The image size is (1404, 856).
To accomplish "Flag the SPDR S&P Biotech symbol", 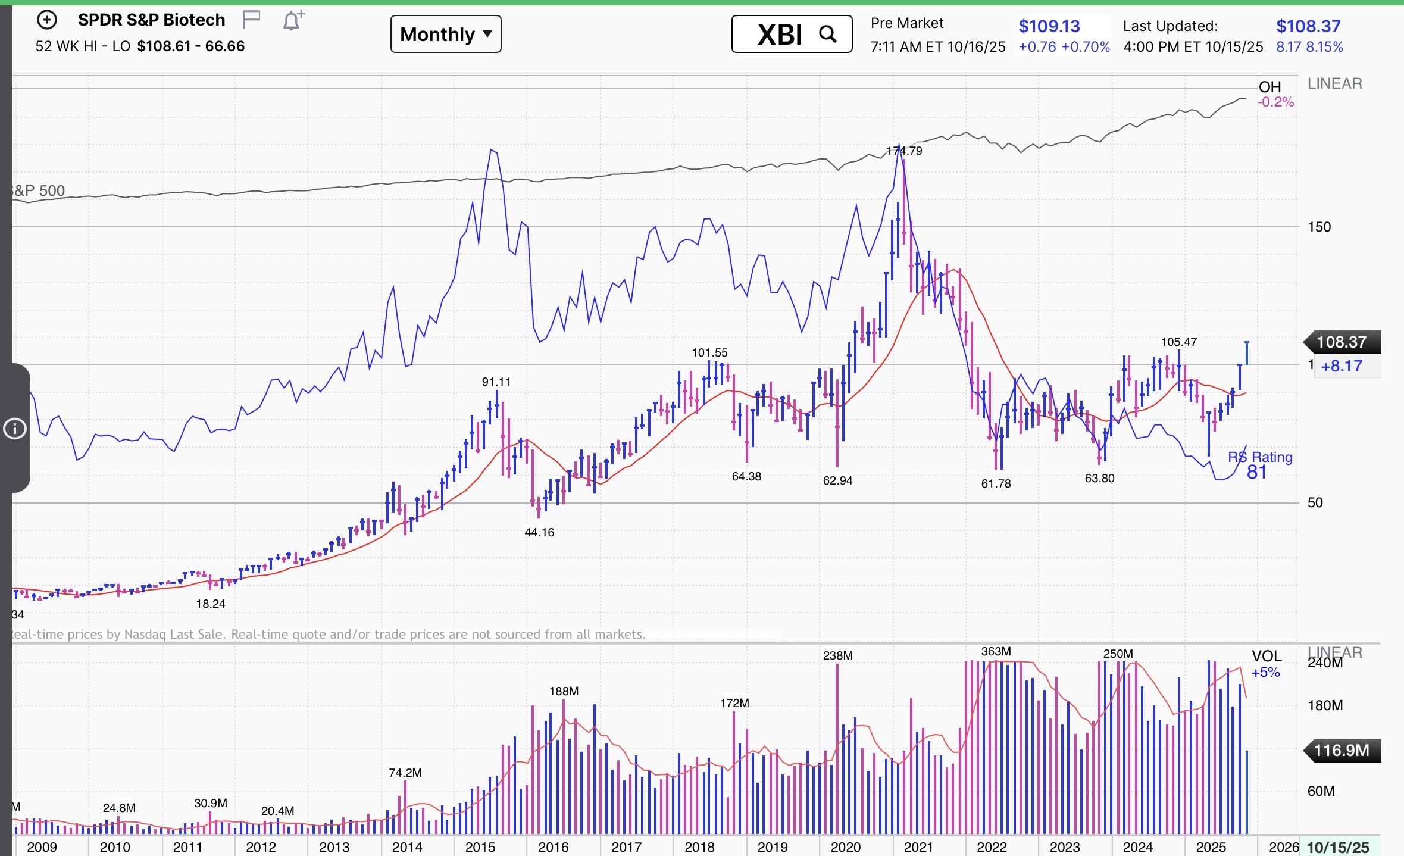I will click(x=251, y=20).
